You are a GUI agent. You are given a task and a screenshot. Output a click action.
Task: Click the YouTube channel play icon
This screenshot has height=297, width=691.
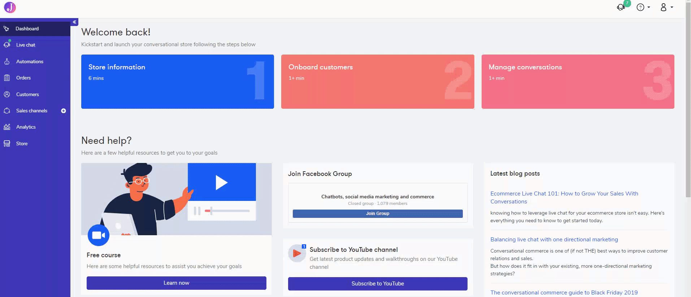297,253
